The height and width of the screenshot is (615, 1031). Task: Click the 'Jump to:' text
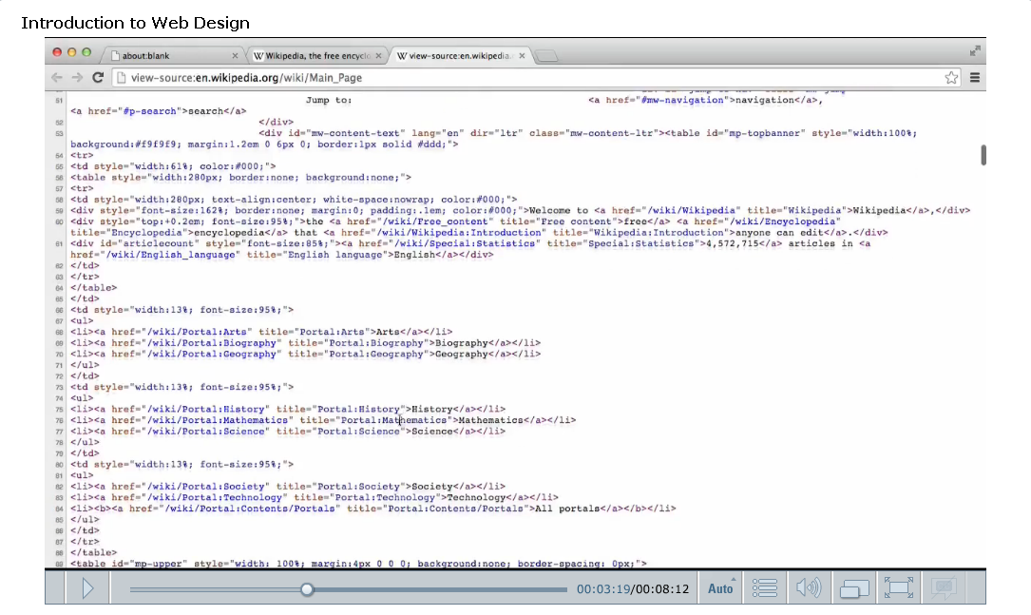(x=329, y=100)
